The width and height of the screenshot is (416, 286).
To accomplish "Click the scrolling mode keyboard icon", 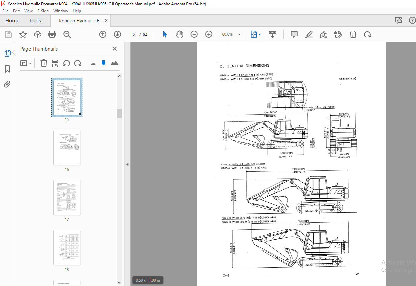I will [273, 34].
